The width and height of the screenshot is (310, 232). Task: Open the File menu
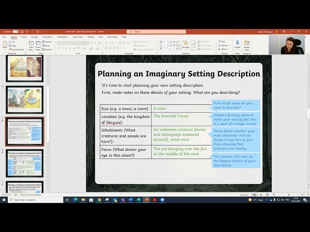point(4,37)
